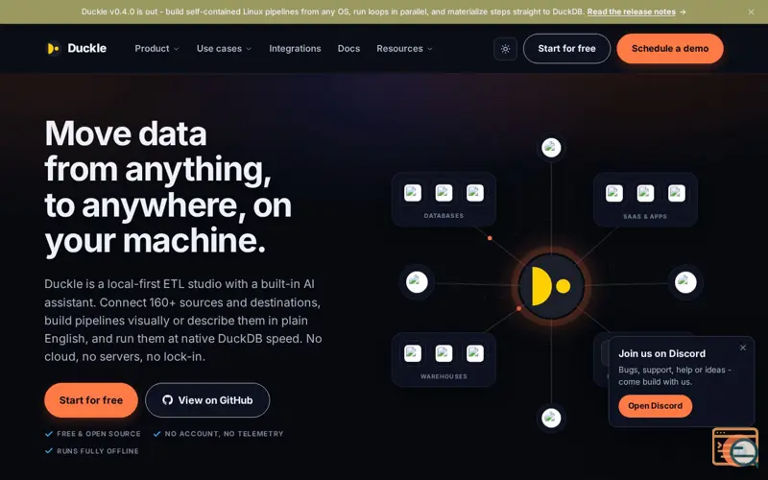Click the Bugs, support, help or ideas text

pos(675,375)
